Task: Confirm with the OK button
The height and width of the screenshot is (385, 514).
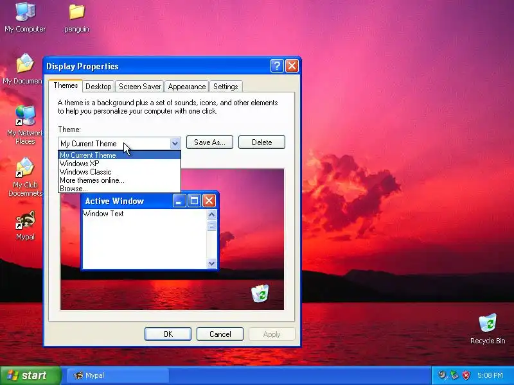Action: click(168, 334)
